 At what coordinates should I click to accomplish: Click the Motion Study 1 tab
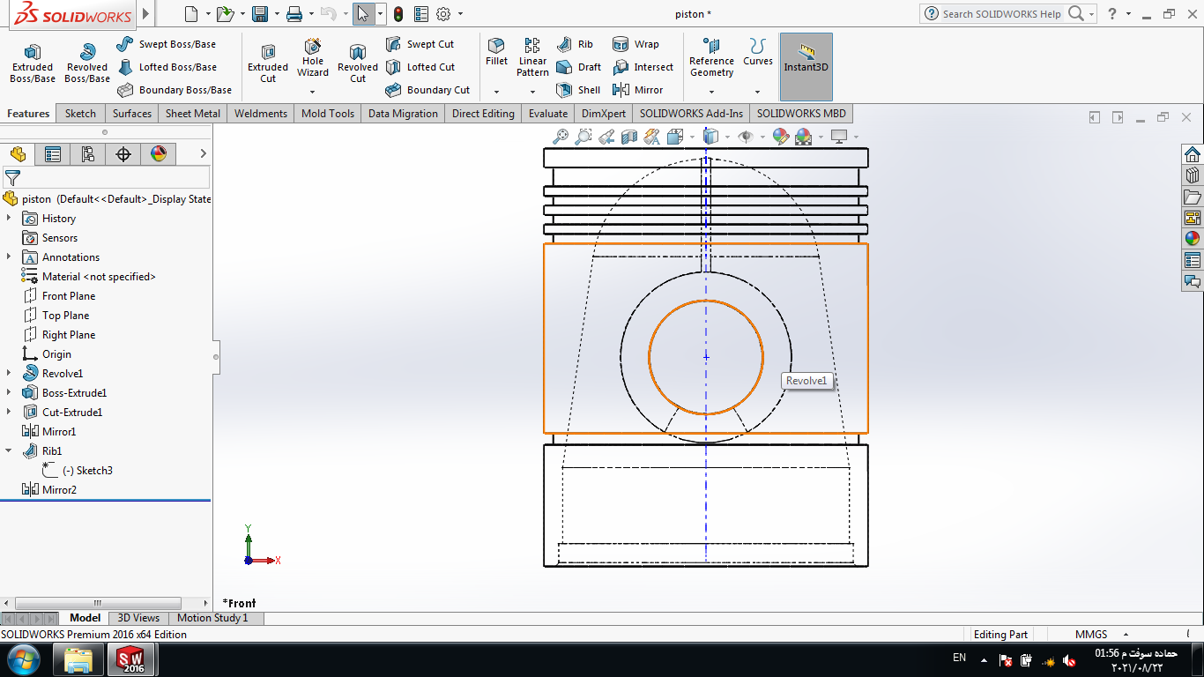pyautogui.click(x=212, y=618)
